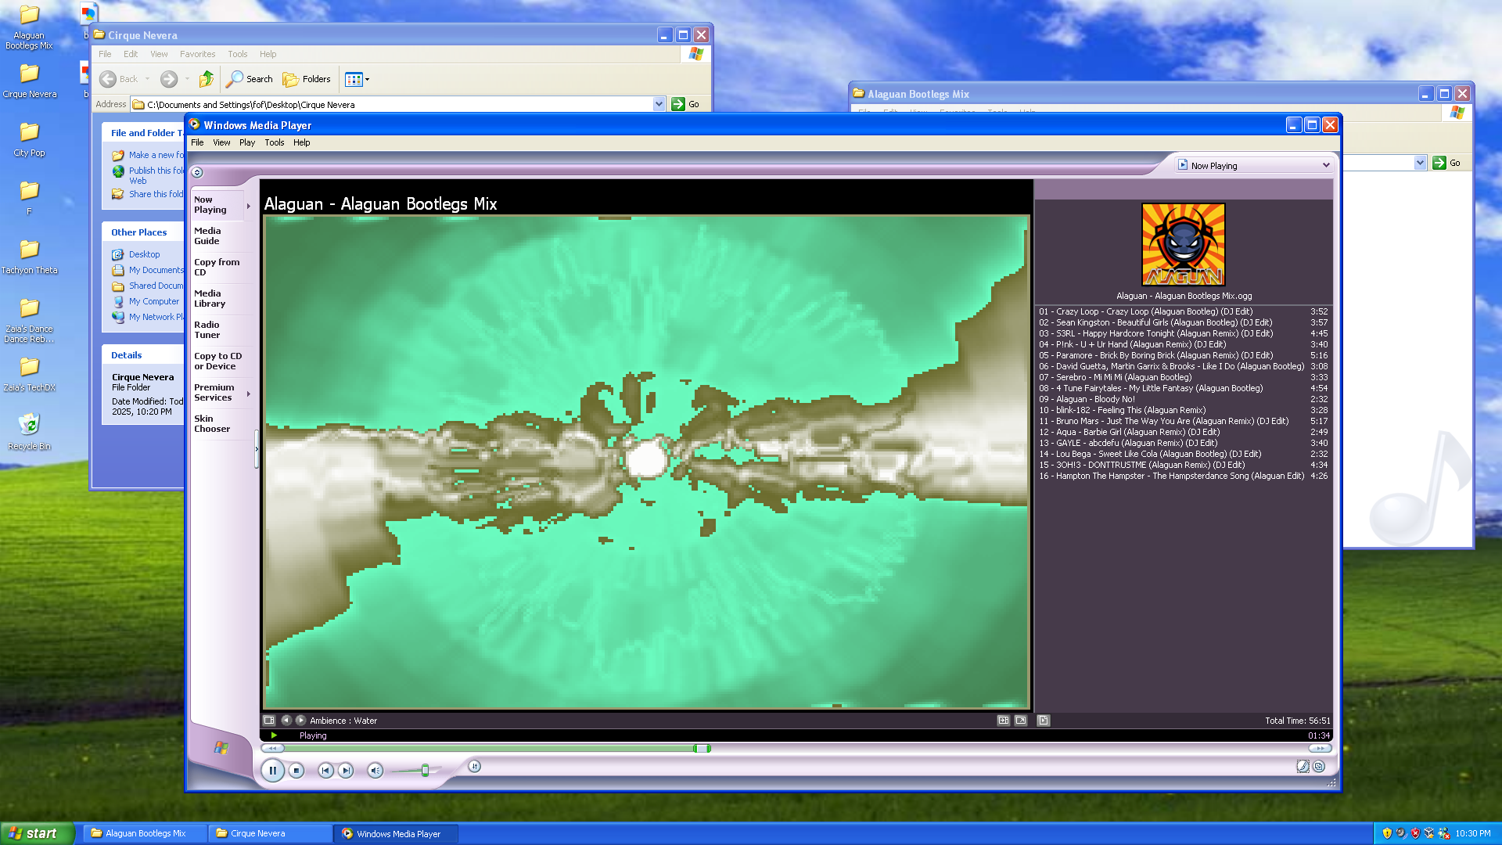This screenshot has height=845, width=1502.
Task: Select previous visualization arrow
Action: tap(286, 721)
